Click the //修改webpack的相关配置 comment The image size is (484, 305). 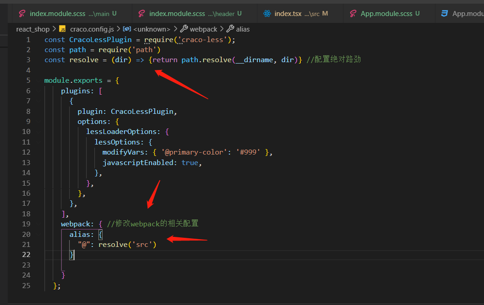tap(153, 224)
